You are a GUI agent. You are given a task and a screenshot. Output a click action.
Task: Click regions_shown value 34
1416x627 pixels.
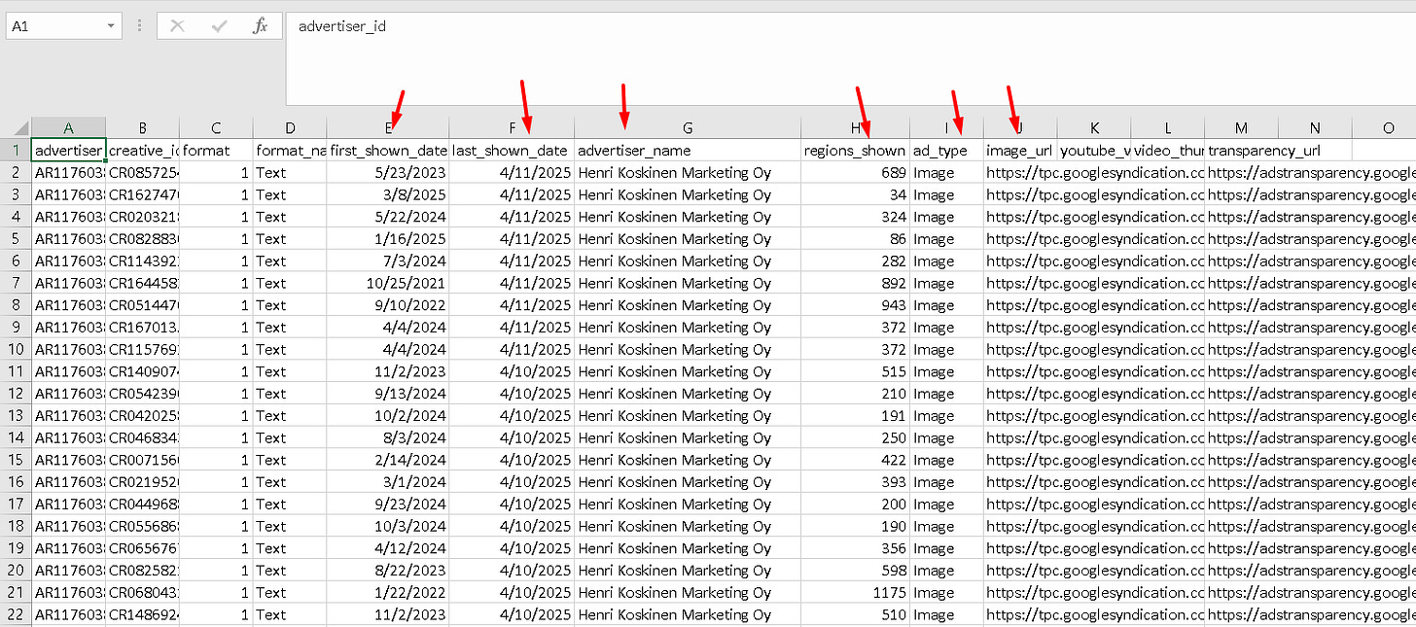(856, 194)
